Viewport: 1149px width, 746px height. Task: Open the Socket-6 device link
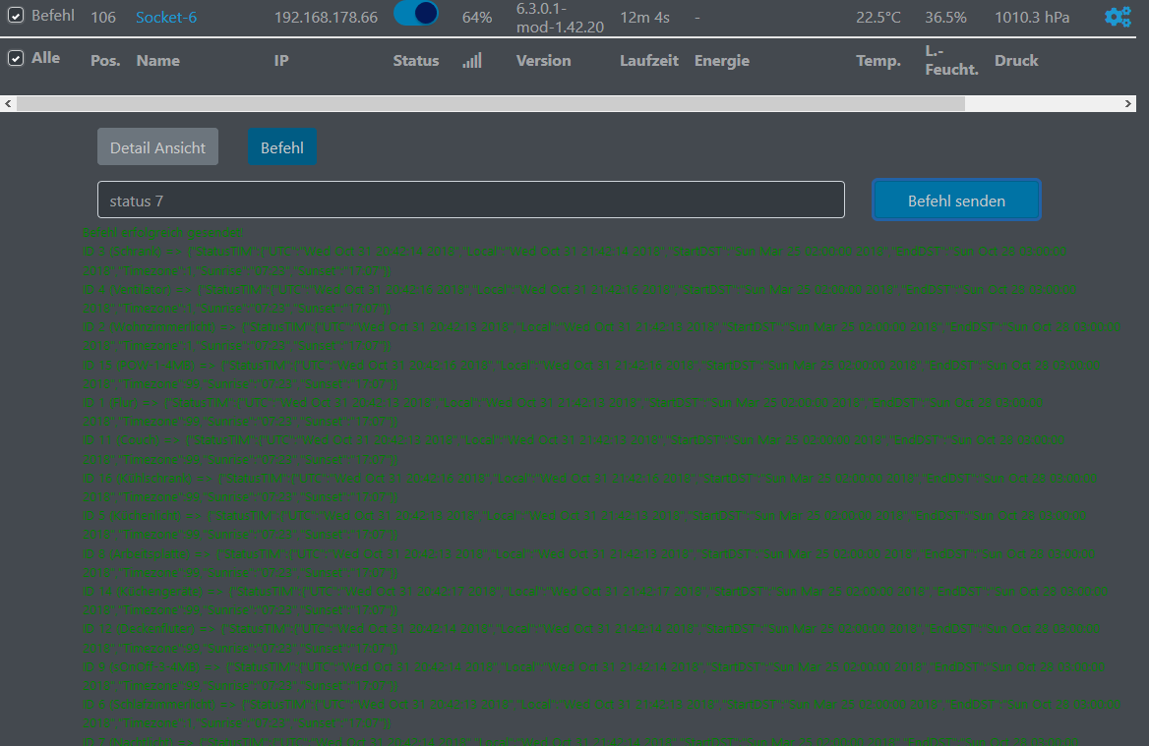(166, 17)
